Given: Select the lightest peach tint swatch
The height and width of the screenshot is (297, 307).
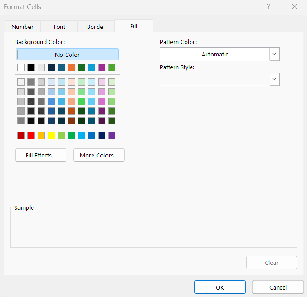Looking at the screenshot, I should click(71, 82).
